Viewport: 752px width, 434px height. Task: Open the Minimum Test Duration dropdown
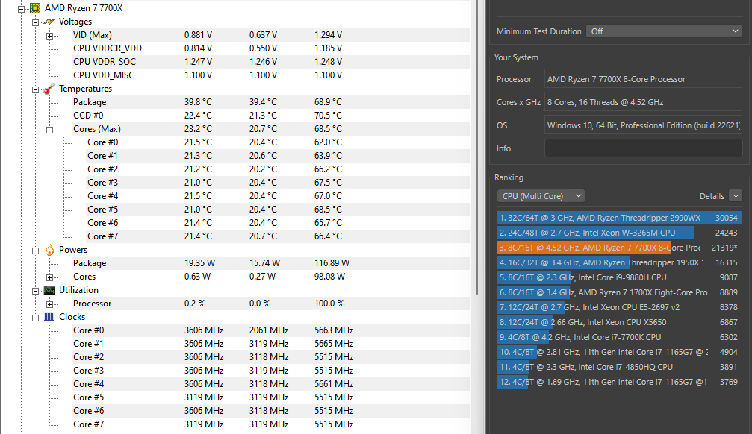(664, 31)
